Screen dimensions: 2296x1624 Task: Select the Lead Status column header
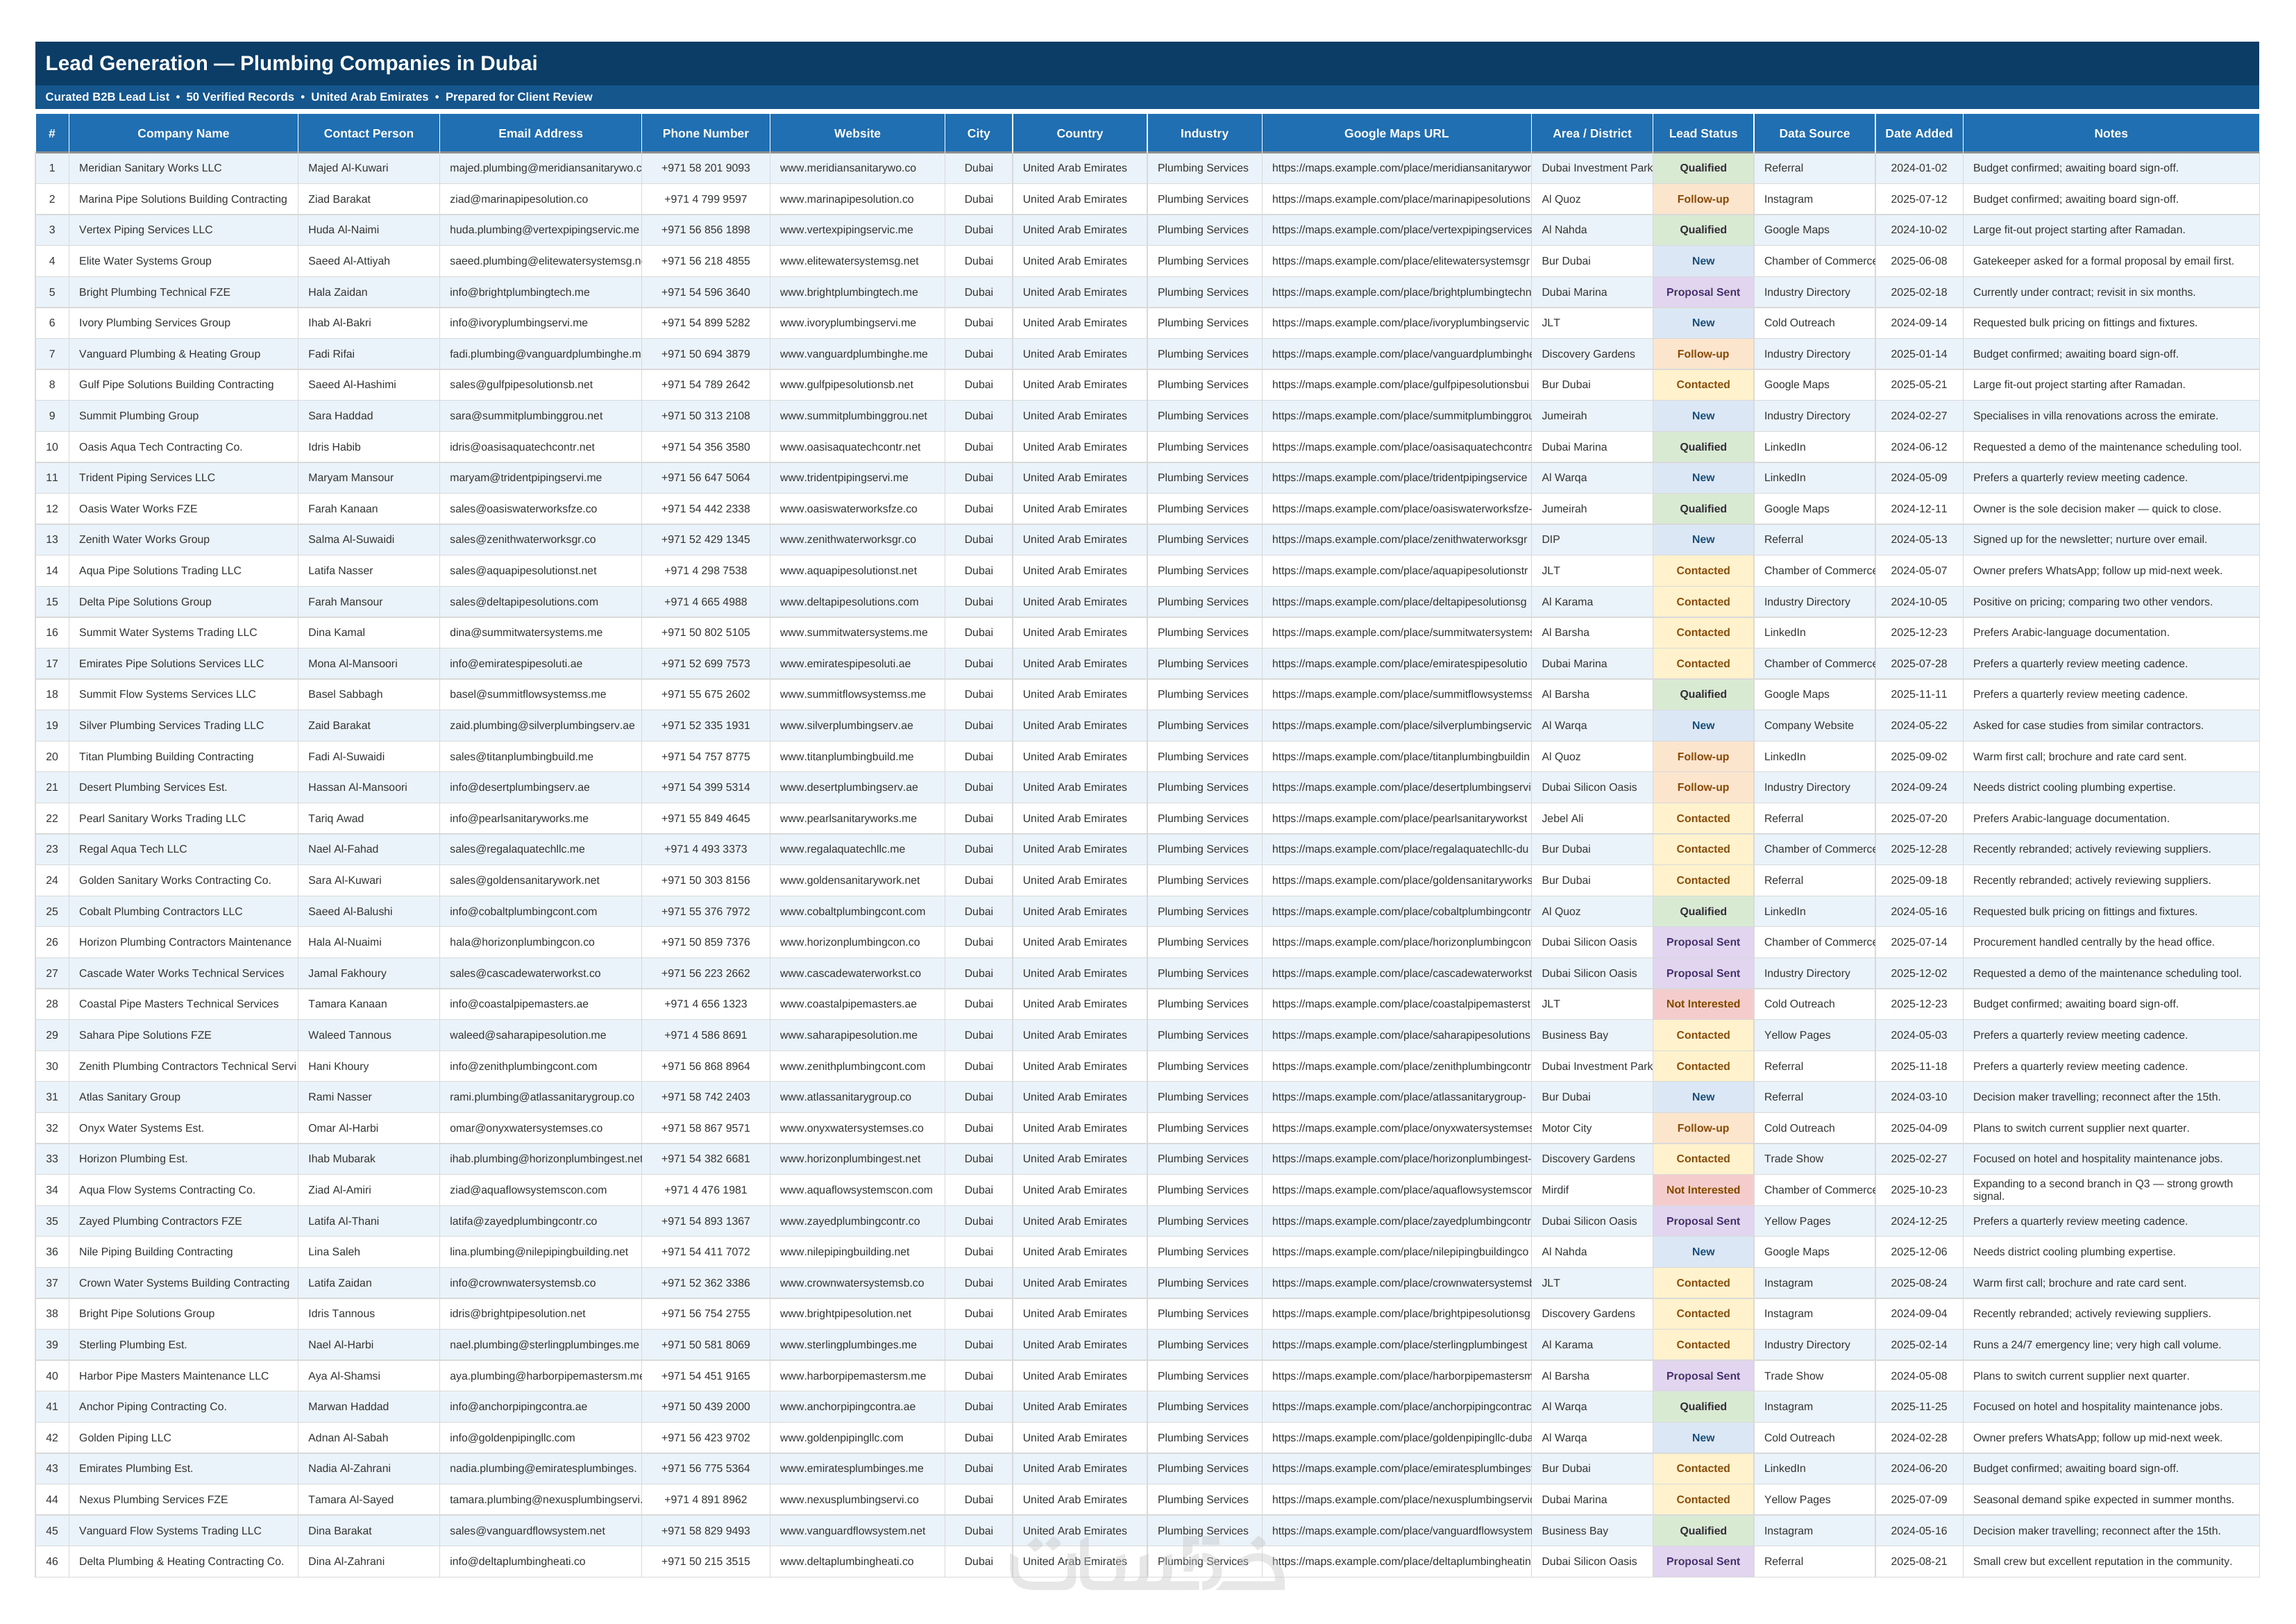pos(1702,133)
